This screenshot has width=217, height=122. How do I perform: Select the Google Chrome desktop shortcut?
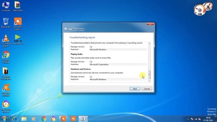tap(6, 57)
